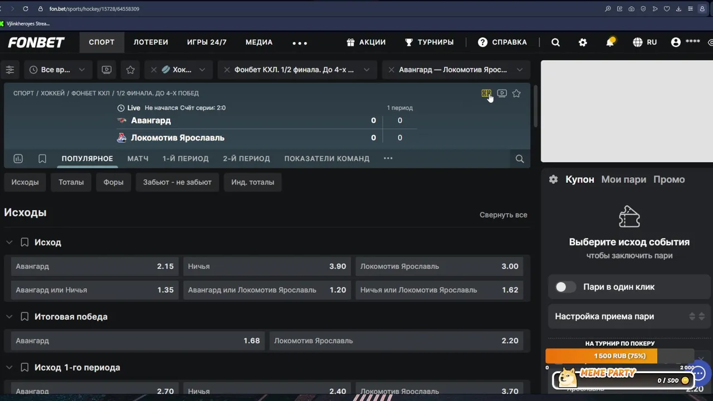Screen dimensions: 713x401
Task: Remove the Хоккей filter chip
Action: [154, 70]
